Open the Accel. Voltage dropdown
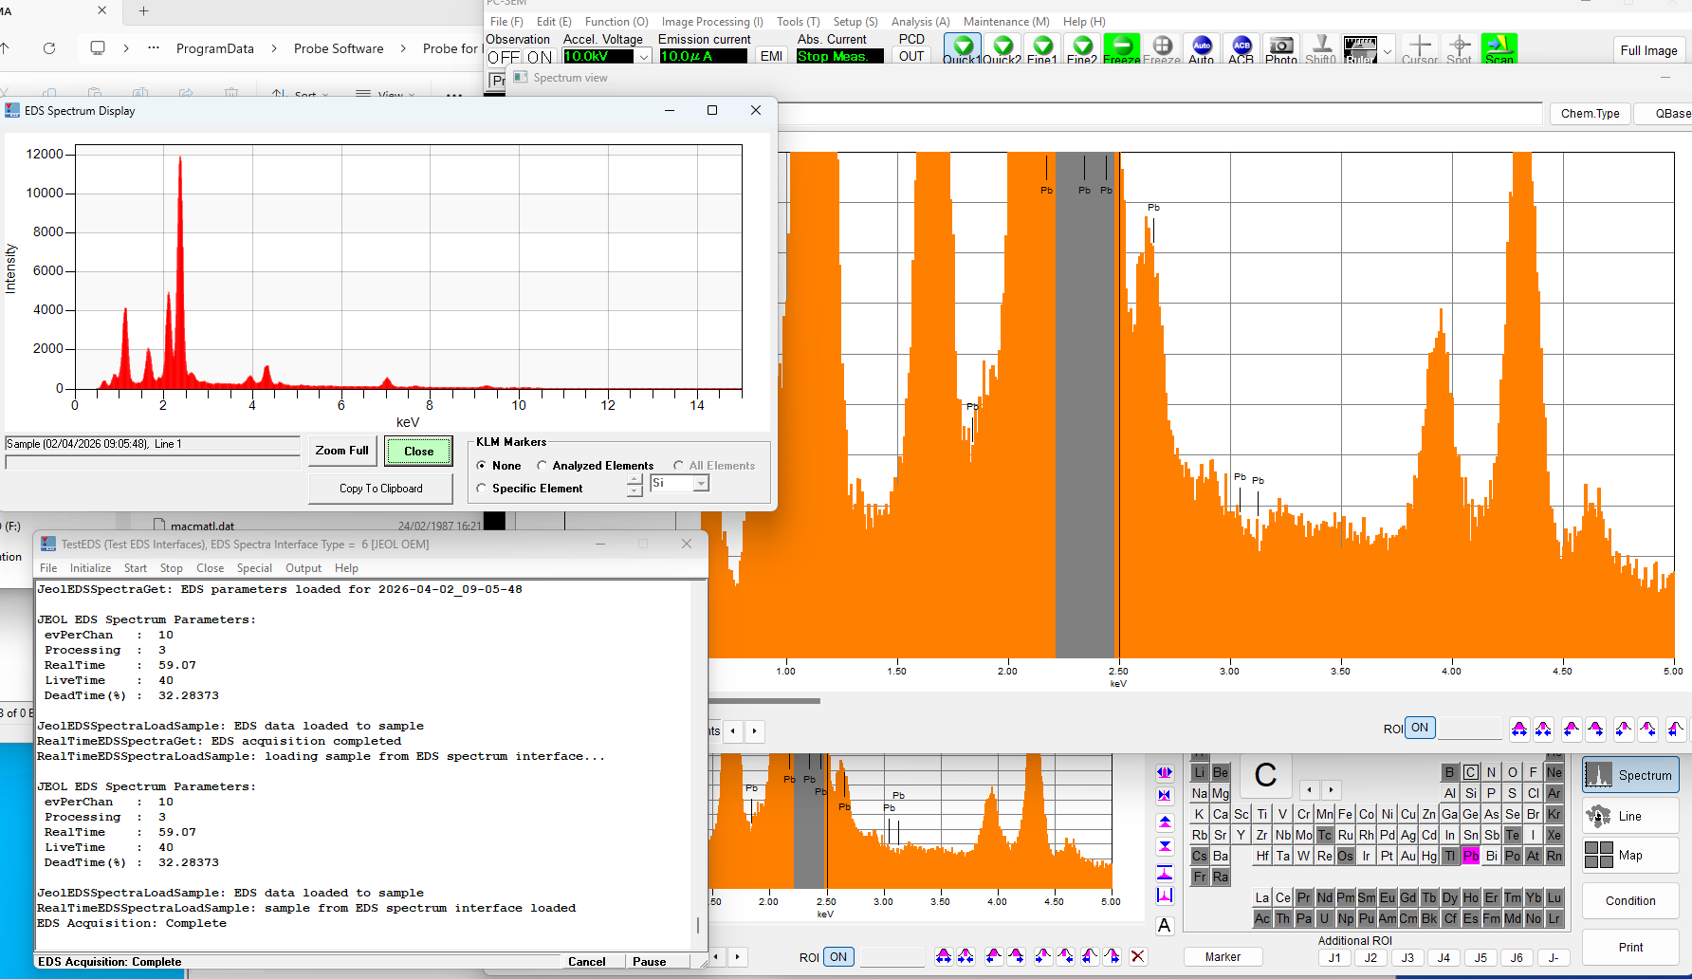Image resolution: width=1692 pixels, height=979 pixels. 644,57
